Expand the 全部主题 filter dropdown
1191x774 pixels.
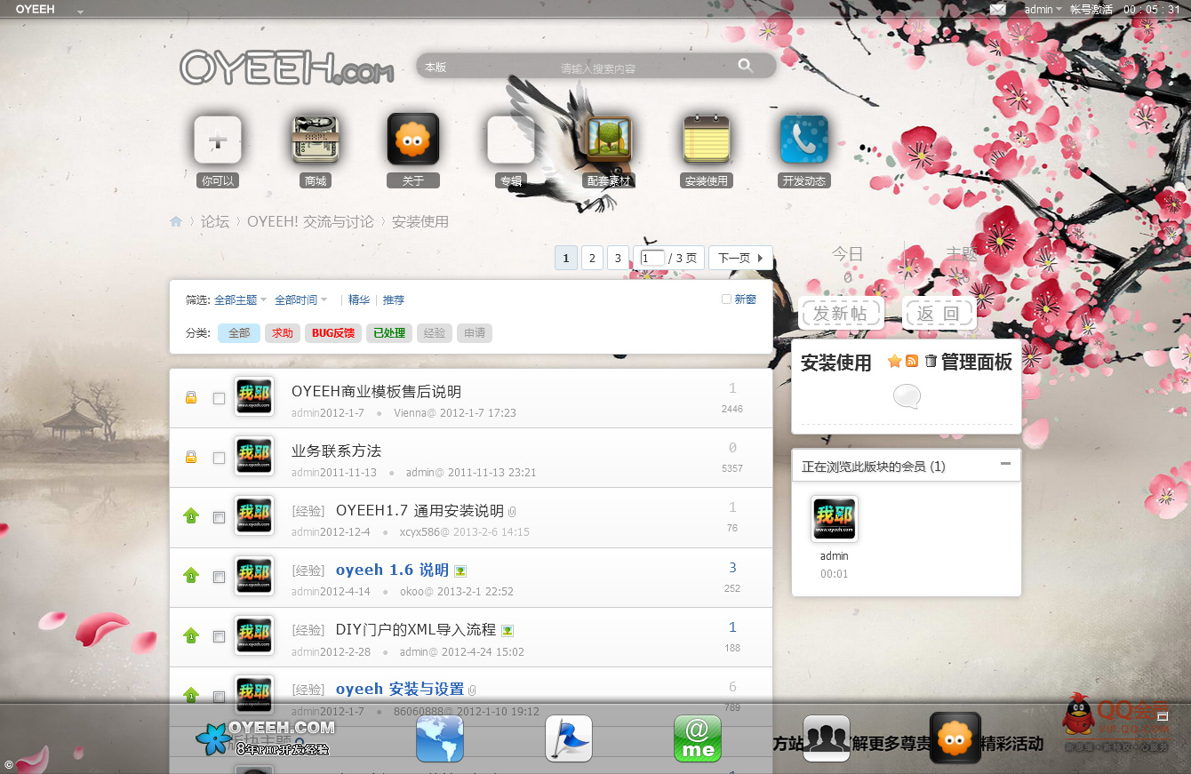[x=240, y=300]
